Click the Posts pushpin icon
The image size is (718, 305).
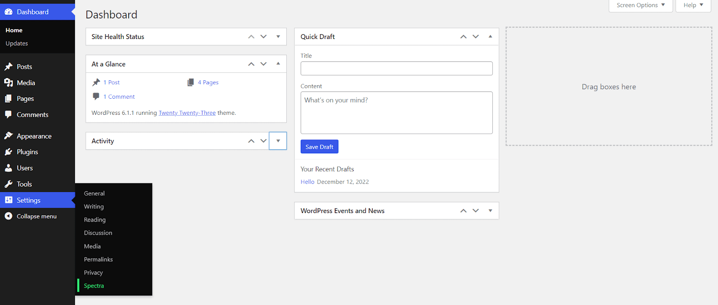[x=9, y=66]
